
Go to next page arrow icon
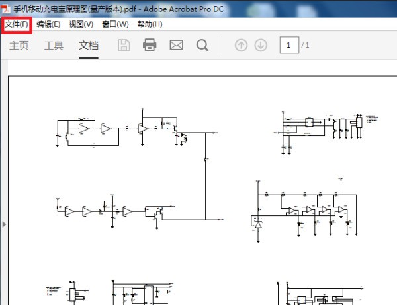click(x=261, y=46)
